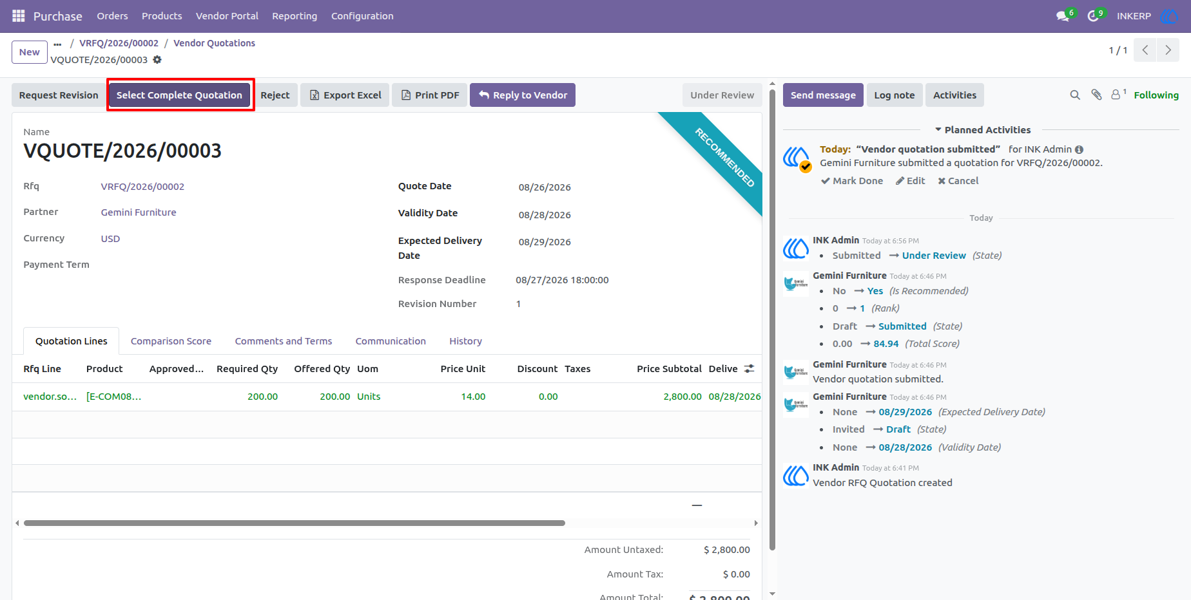Click the Request Revision button

[59, 95]
